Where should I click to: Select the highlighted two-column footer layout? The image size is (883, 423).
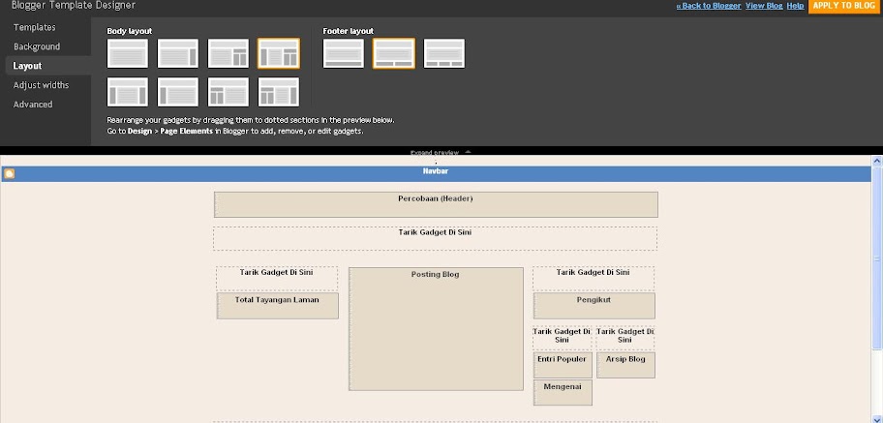pyautogui.click(x=394, y=53)
